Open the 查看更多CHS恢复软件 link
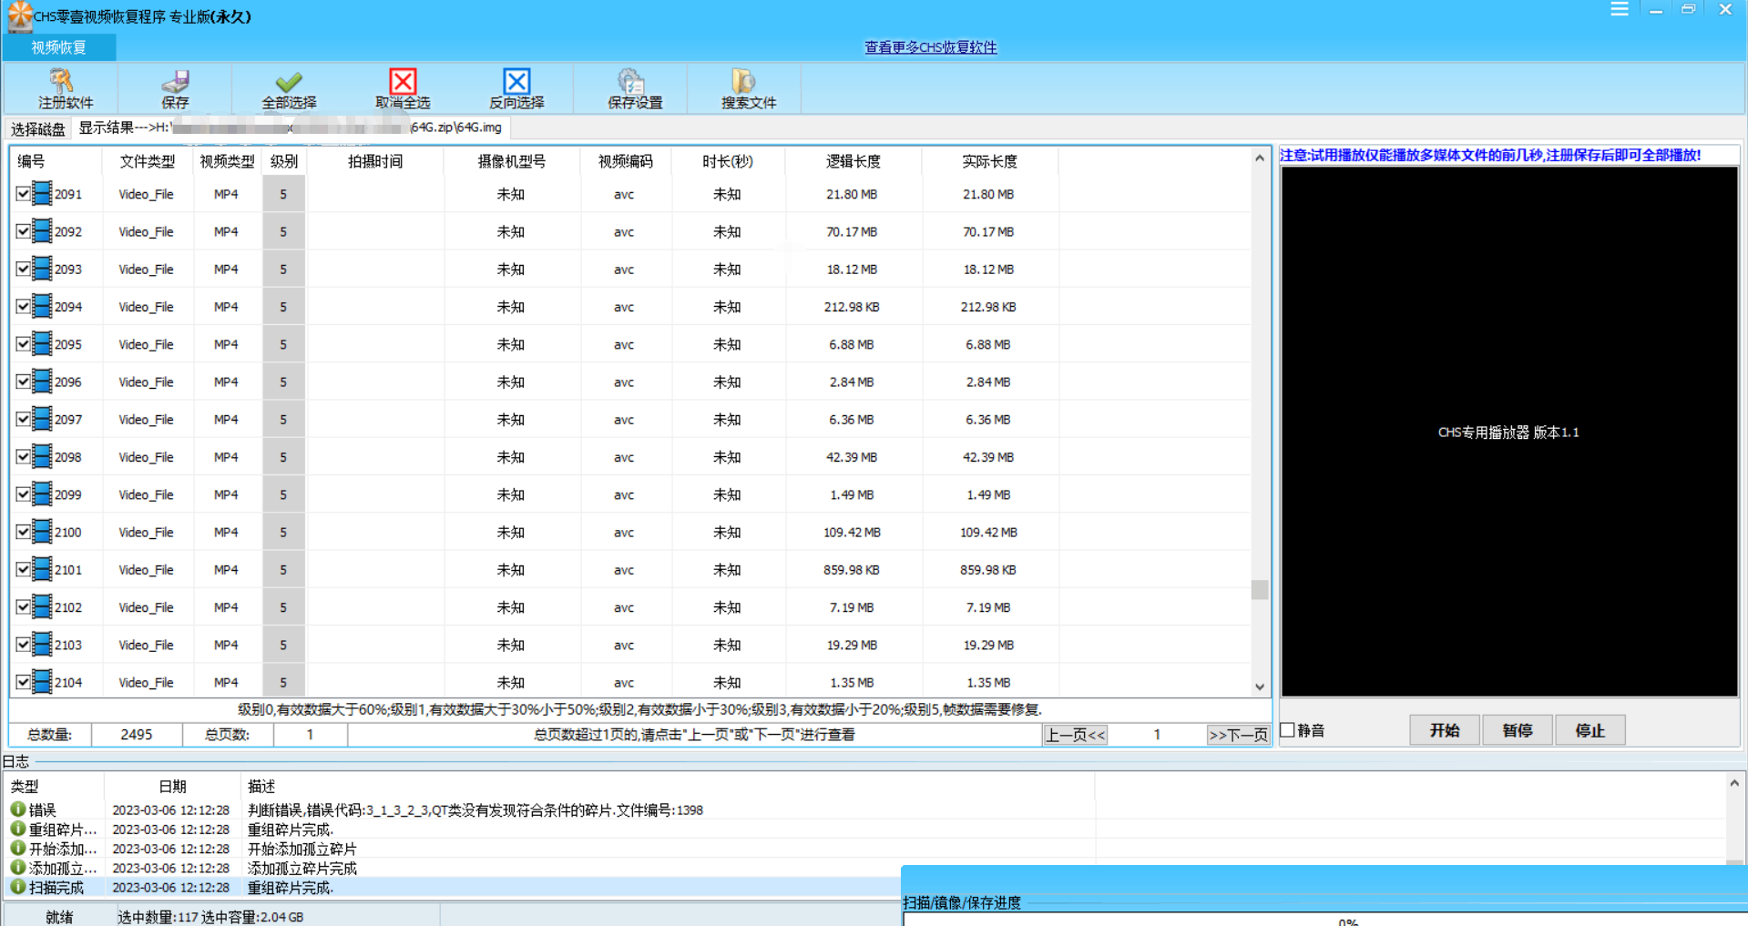 (930, 47)
